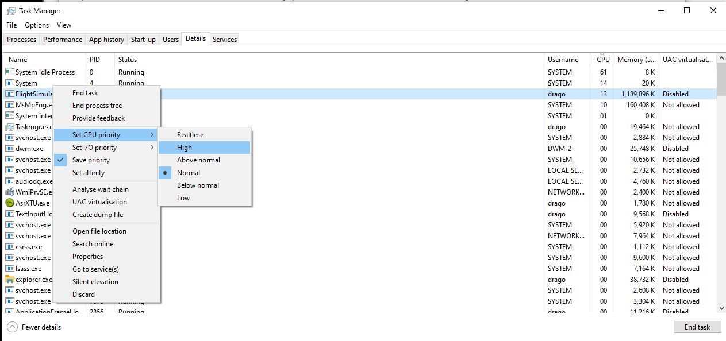This screenshot has width=726, height=341.
Task: Toggle the Save priority checkmark option
Action: point(107,160)
